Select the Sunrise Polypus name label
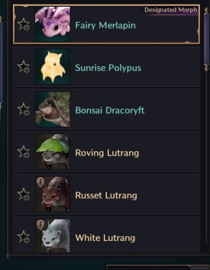The height and width of the screenshot is (270, 210). [x=108, y=68]
